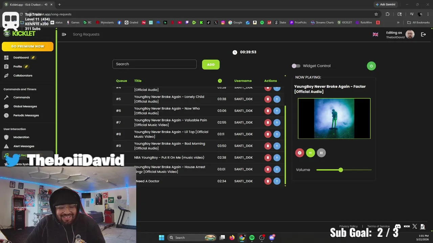This screenshot has width=433, height=243.
Task: Click the green ADD button
Action: (211, 64)
